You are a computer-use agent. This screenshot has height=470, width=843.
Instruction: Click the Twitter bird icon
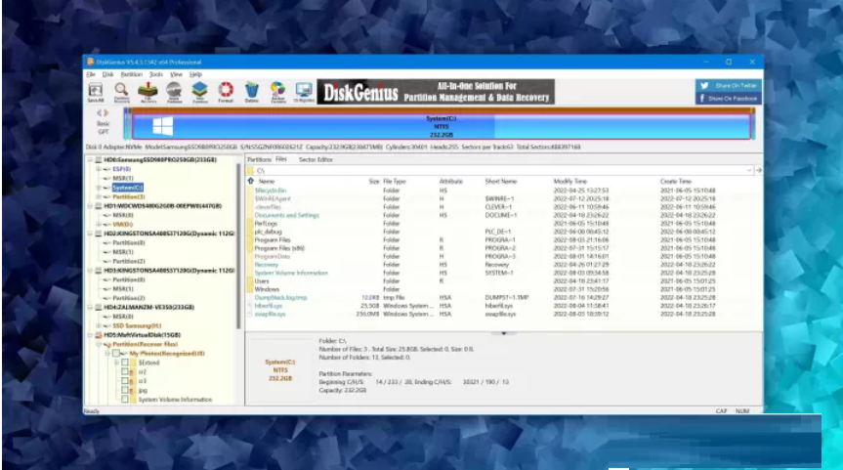point(704,86)
